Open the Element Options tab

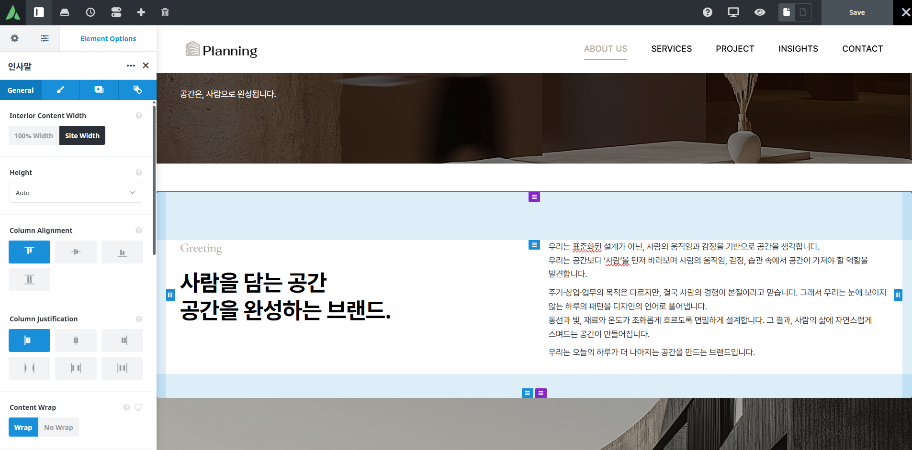pos(108,39)
